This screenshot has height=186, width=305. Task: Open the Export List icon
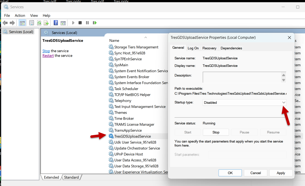[46, 23]
